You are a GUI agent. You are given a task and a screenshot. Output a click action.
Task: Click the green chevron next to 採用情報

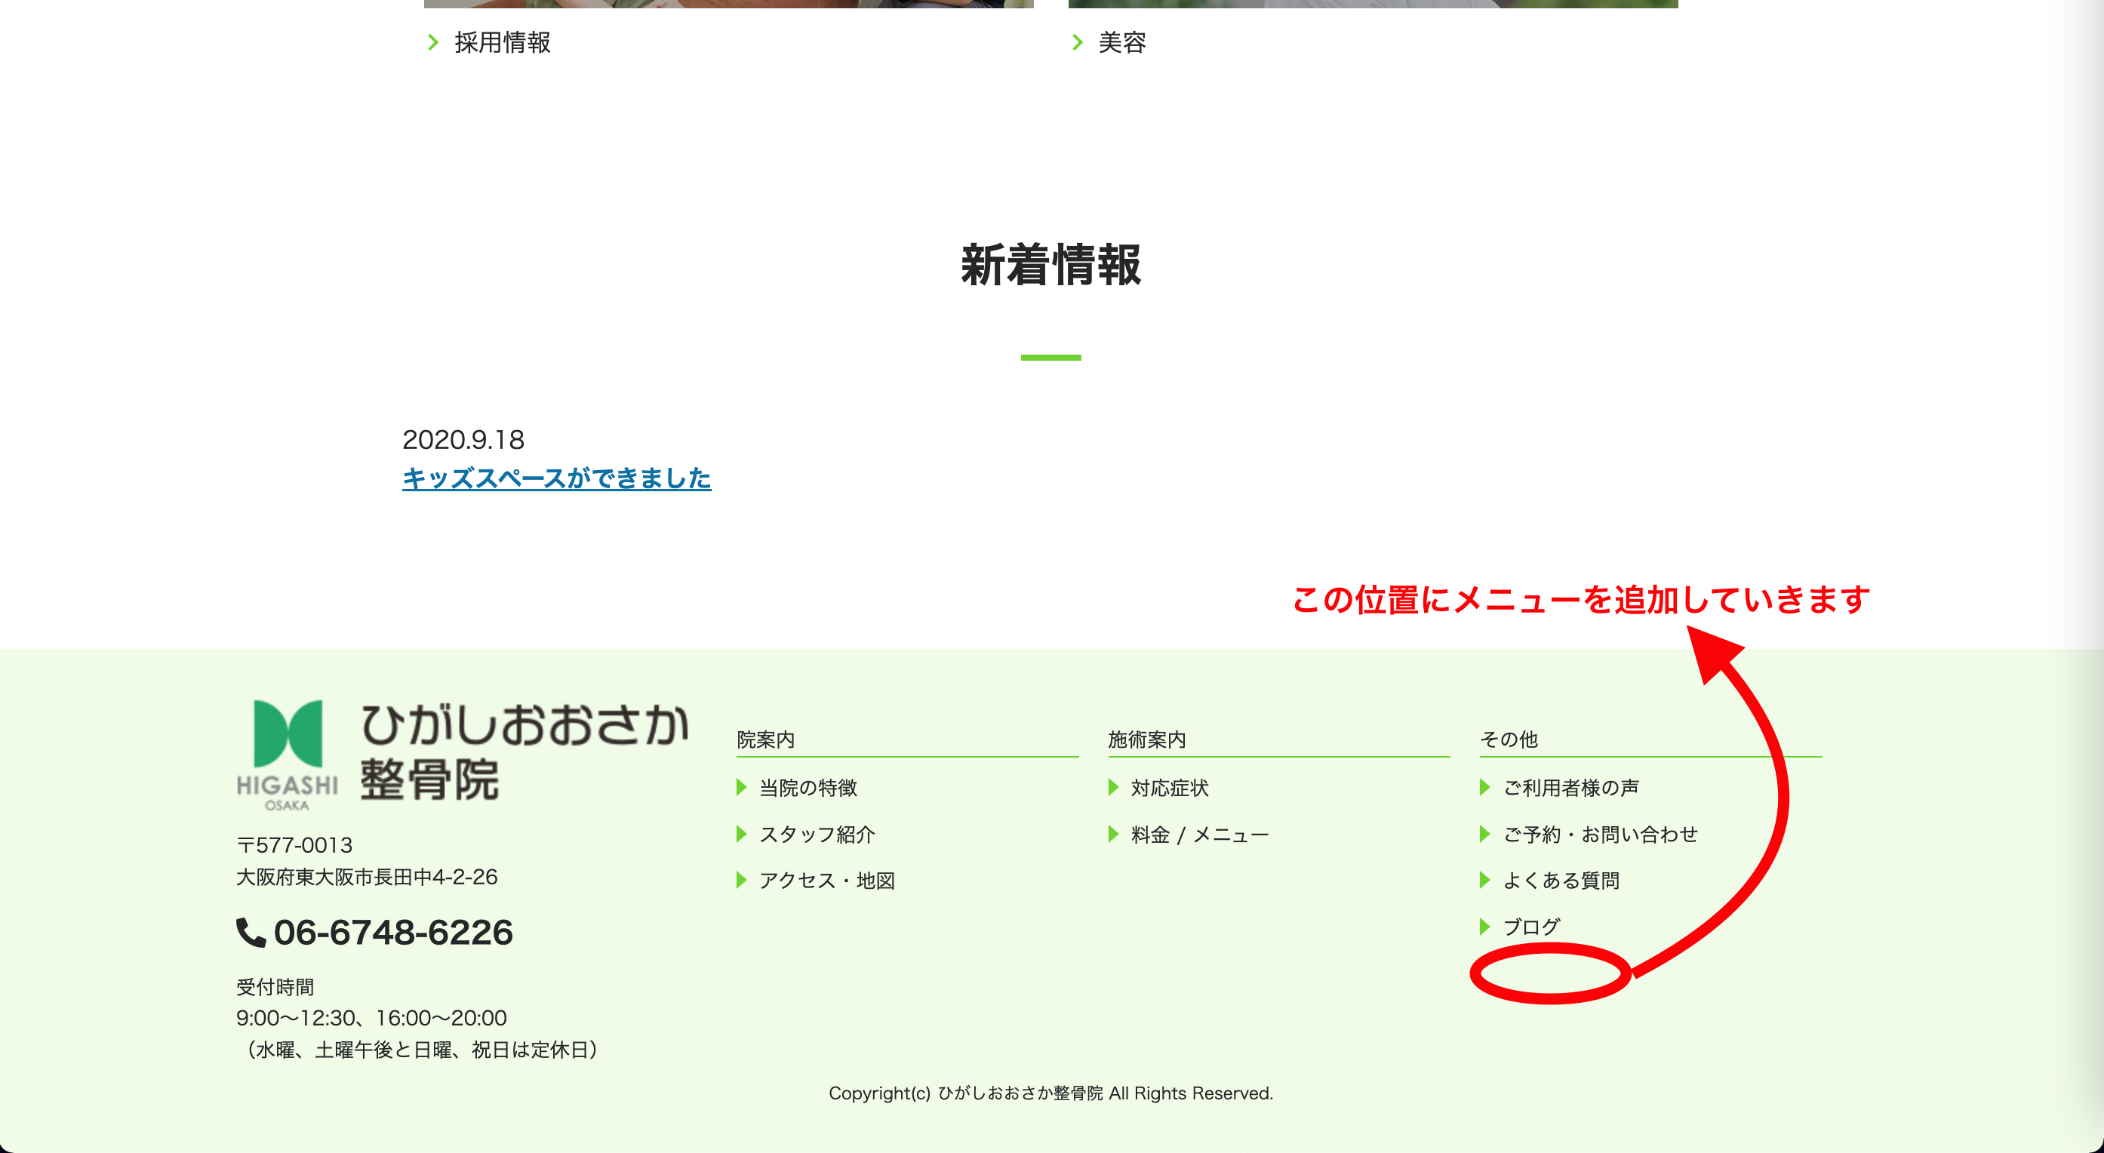434,42
